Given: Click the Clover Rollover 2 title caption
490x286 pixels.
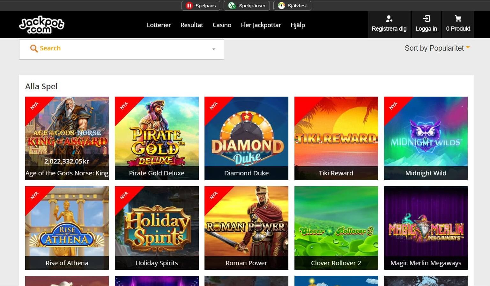Looking at the screenshot, I should pyautogui.click(x=336, y=263).
